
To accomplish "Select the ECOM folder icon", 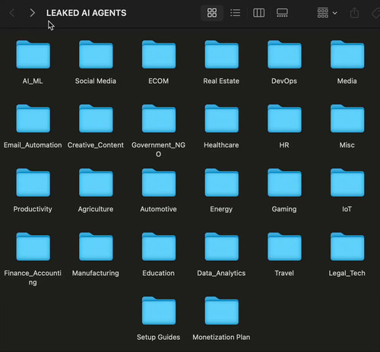I will (x=159, y=55).
